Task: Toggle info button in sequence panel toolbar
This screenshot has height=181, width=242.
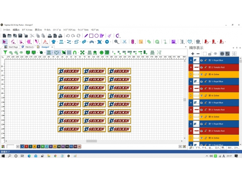Action: [222, 54]
